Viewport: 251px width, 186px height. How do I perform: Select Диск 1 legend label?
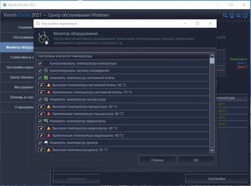click(242, 63)
